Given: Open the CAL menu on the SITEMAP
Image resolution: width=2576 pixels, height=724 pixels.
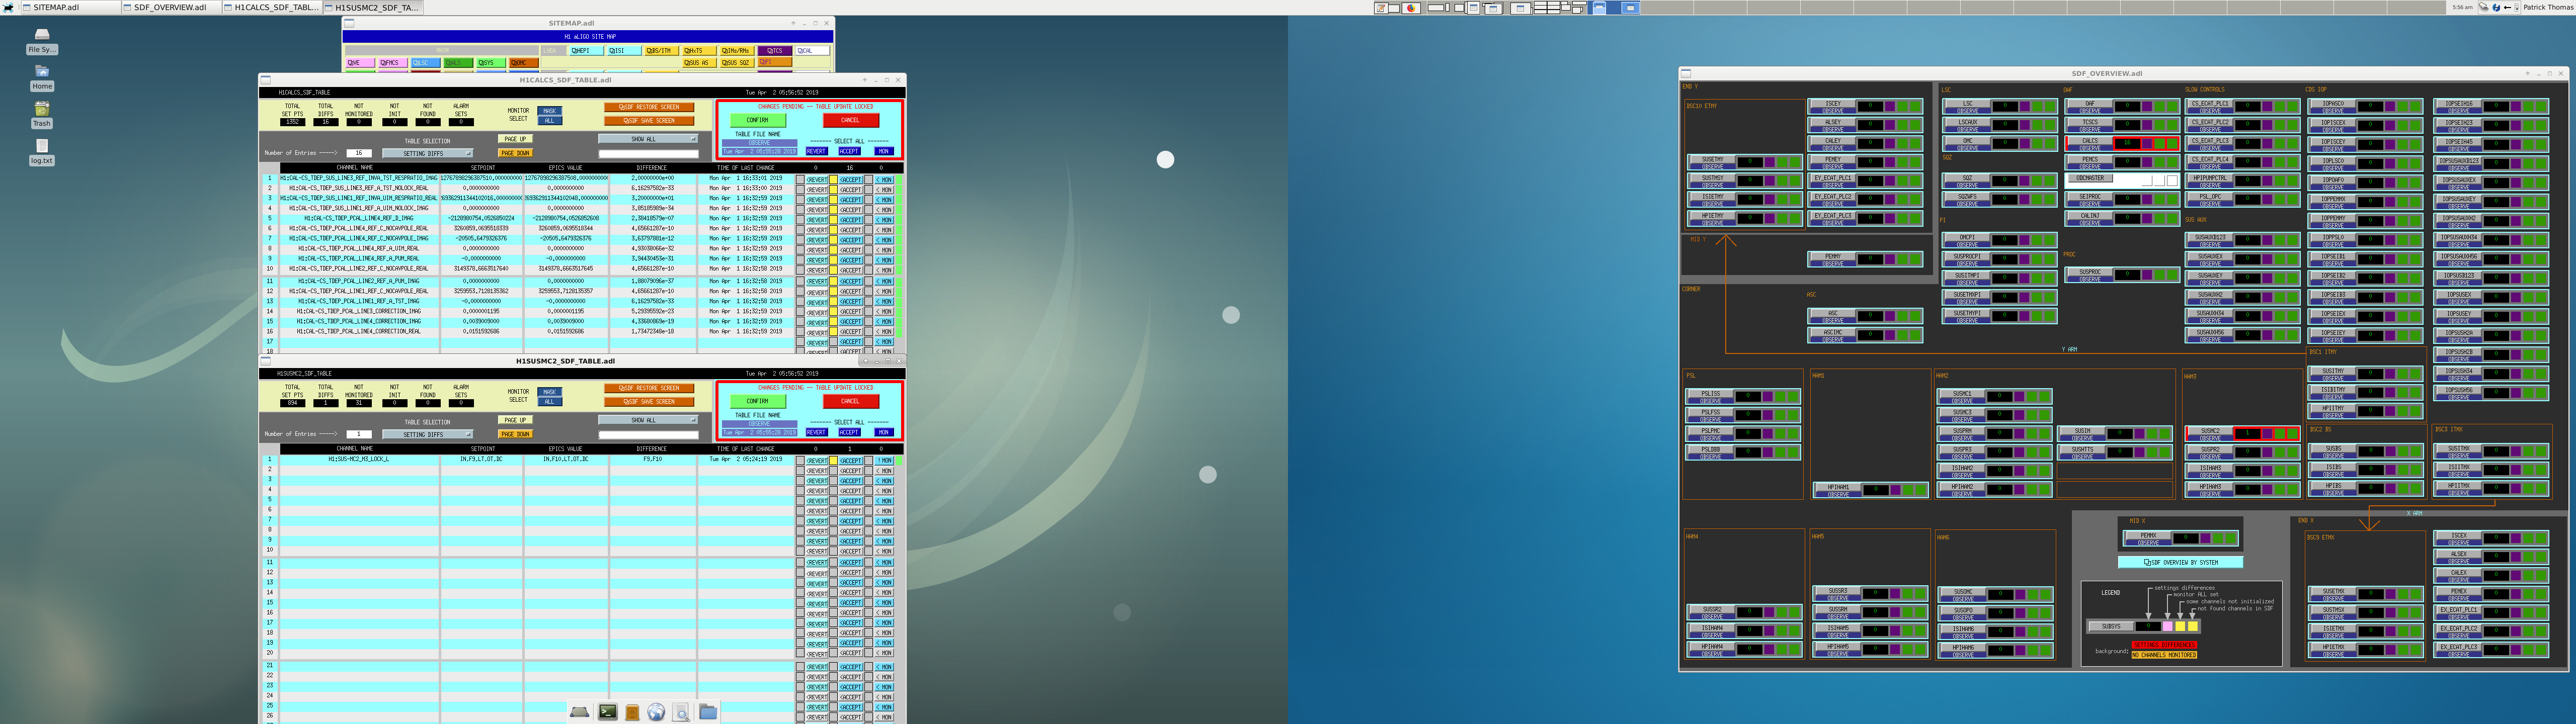Looking at the screenshot, I should 812,50.
